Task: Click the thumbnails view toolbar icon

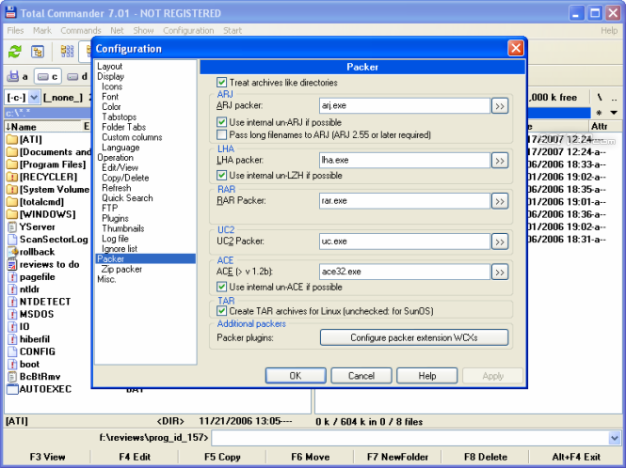Action: point(67,52)
